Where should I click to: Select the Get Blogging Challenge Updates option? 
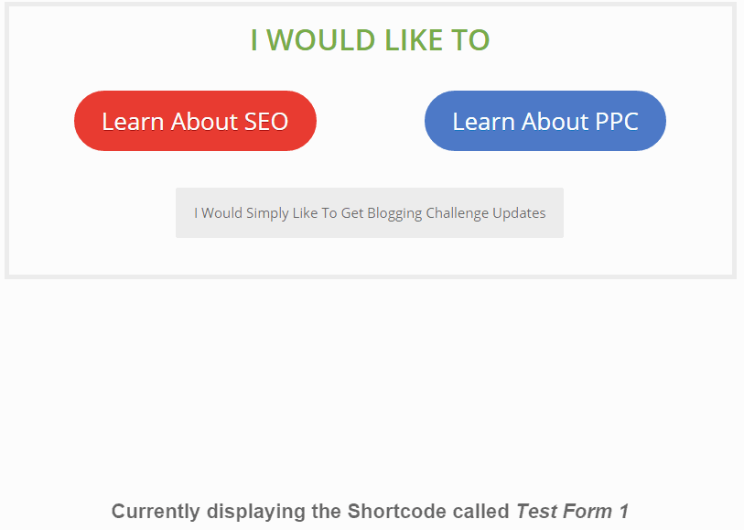[370, 213]
